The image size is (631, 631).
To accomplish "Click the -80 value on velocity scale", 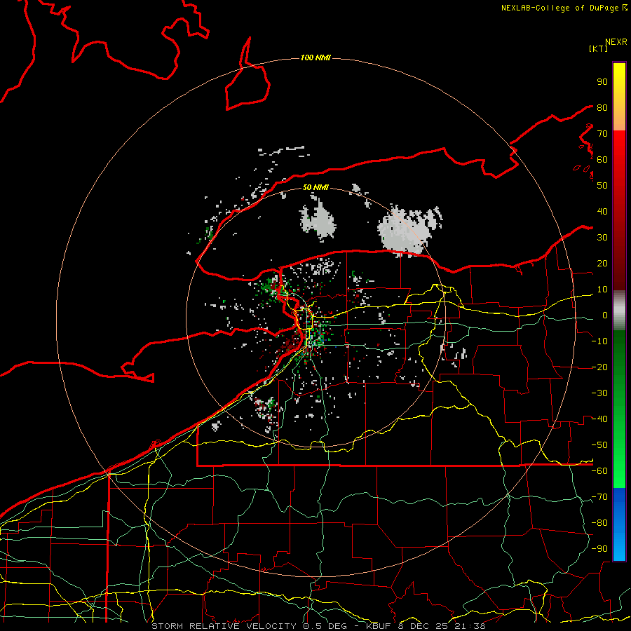I will (x=599, y=523).
